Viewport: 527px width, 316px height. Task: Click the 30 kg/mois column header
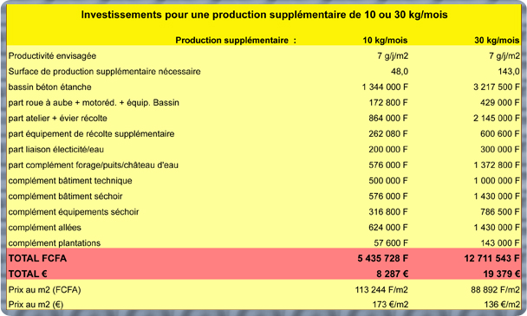(x=497, y=41)
